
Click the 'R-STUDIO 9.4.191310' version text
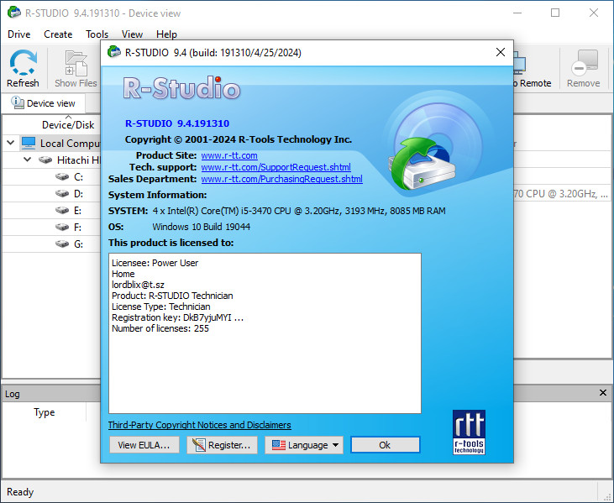[177, 123]
